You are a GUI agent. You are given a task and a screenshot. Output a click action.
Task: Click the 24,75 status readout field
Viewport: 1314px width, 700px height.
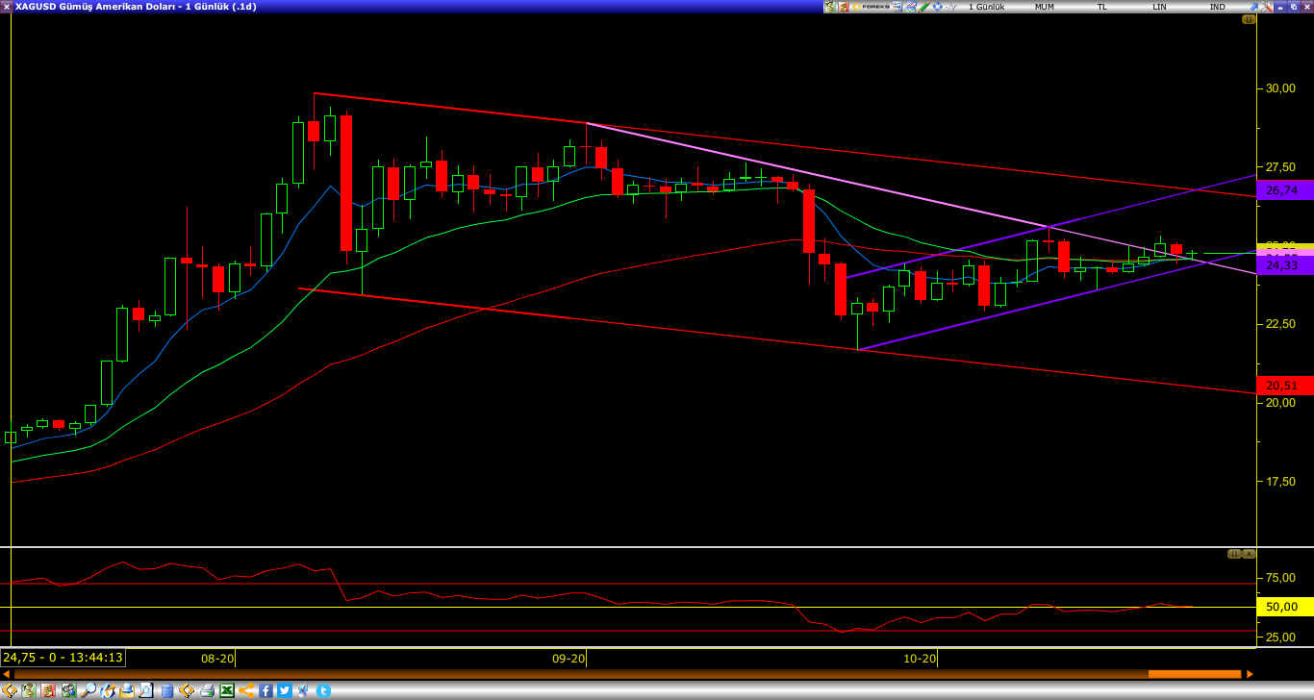63,658
